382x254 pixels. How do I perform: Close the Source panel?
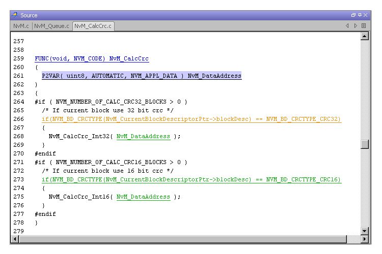coord(365,15)
